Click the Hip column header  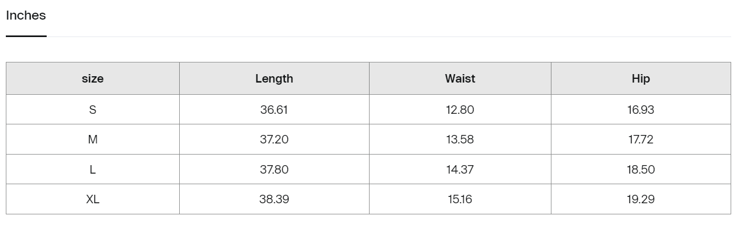641,78
